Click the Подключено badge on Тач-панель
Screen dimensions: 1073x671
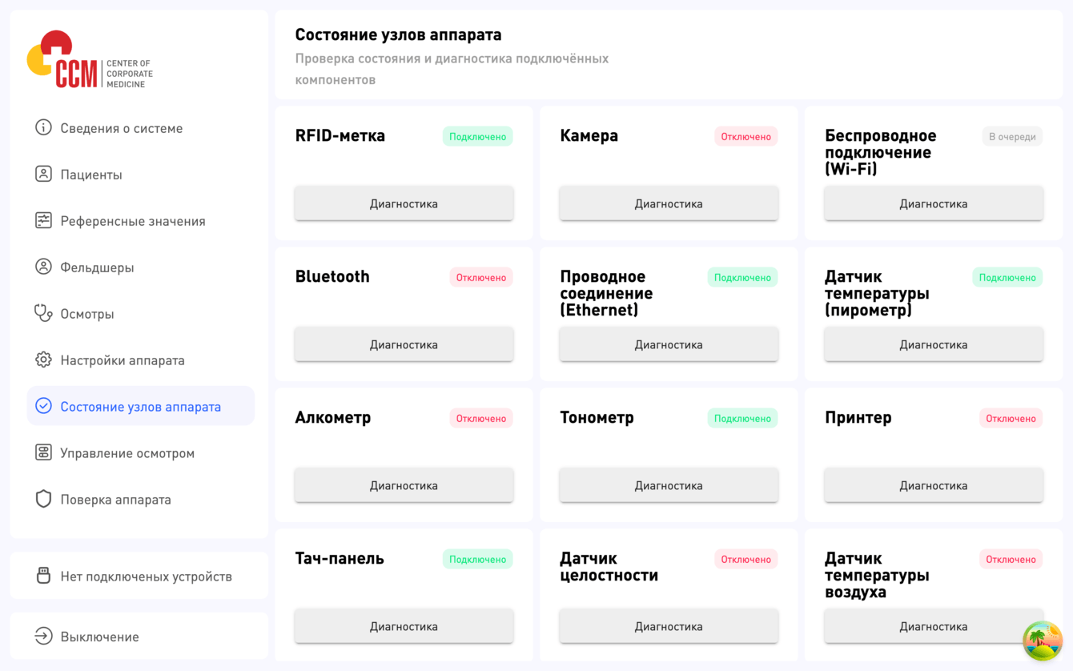tap(477, 560)
